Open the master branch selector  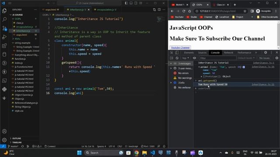(x=13, y=146)
